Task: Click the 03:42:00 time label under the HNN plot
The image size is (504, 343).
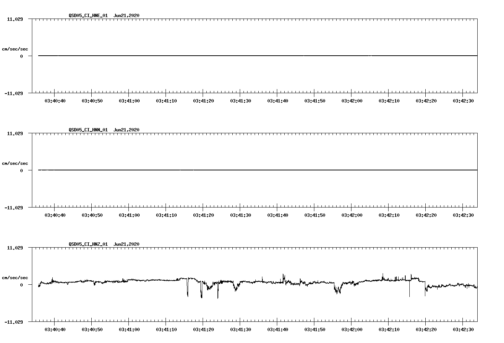Action: click(352, 215)
